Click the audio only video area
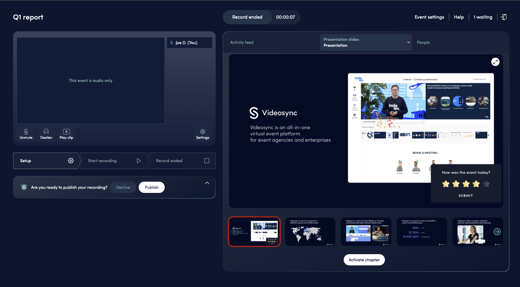 [91, 80]
